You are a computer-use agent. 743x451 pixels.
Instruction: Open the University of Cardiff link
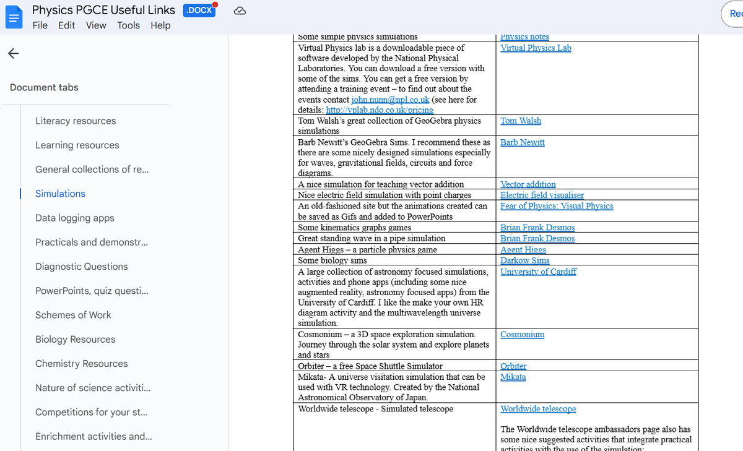pyautogui.click(x=538, y=272)
